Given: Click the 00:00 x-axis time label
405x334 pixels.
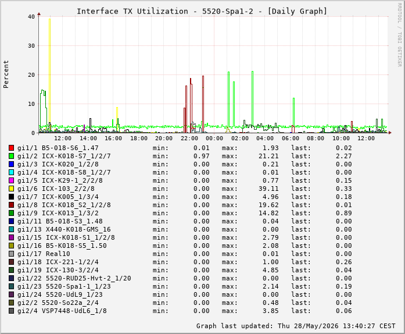Looking at the screenshot, I should point(214,138).
